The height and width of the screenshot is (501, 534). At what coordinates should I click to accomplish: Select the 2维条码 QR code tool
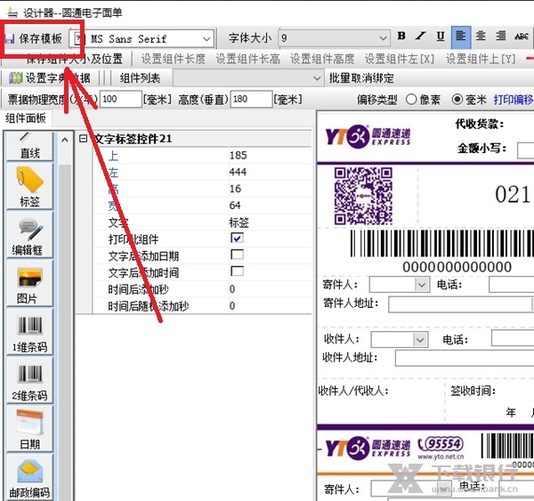(29, 381)
